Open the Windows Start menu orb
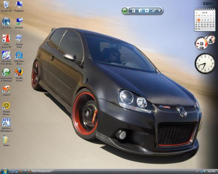The width and height of the screenshot is (218, 174). point(4,171)
